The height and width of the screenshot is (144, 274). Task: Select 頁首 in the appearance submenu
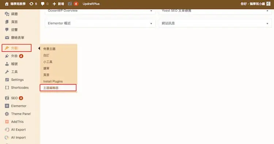point(46,75)
